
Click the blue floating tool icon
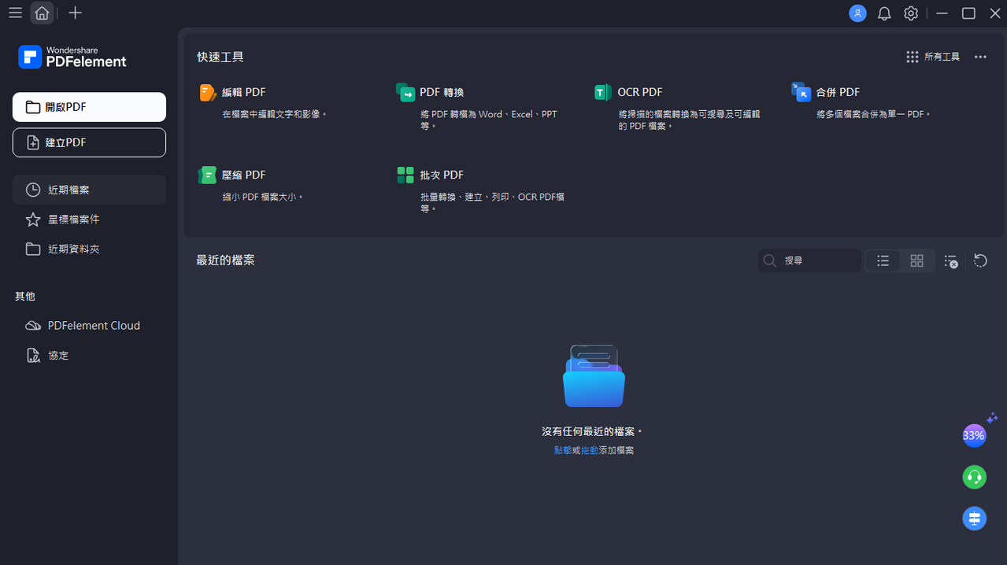975,518
